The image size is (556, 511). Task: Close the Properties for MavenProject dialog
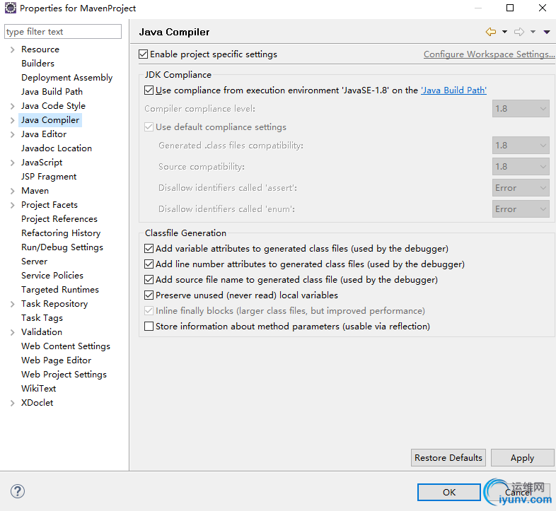(543, 8)
